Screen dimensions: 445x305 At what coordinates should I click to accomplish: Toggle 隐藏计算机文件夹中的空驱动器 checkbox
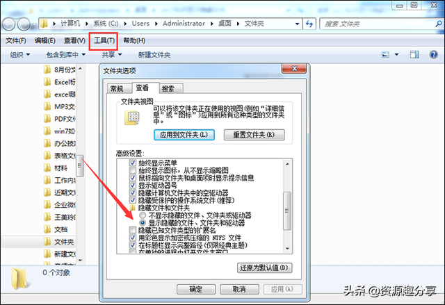click(133, 192)
